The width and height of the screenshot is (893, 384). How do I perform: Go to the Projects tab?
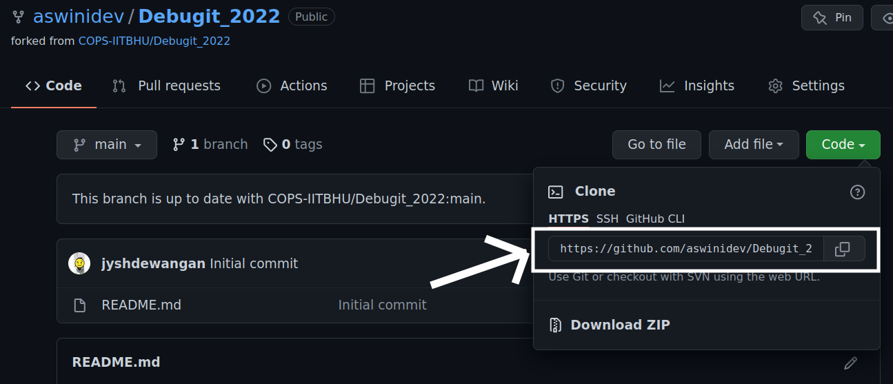398,86
